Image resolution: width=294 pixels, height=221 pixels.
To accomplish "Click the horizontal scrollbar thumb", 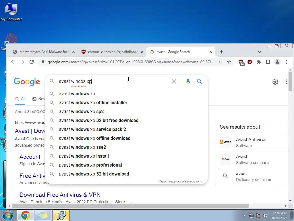I will coord(130,206).
